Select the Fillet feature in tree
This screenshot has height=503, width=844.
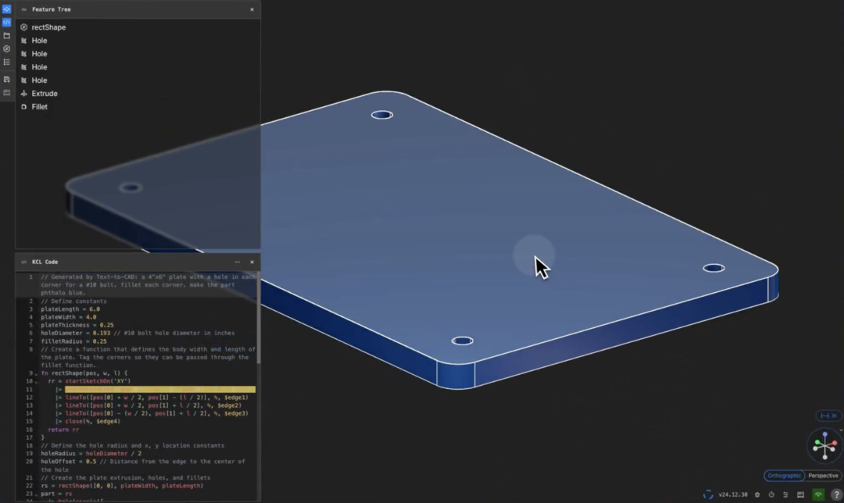(39, 106)
